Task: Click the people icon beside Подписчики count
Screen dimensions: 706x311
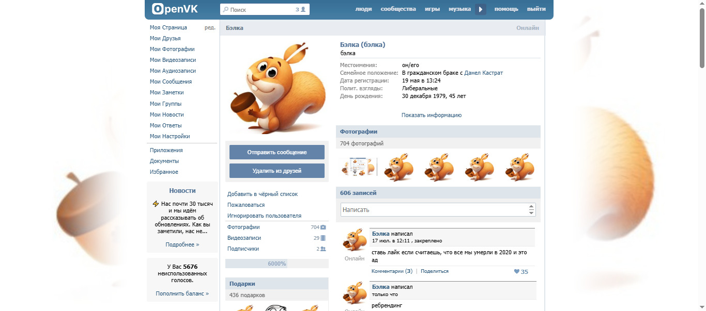Action: click(323, 249)
